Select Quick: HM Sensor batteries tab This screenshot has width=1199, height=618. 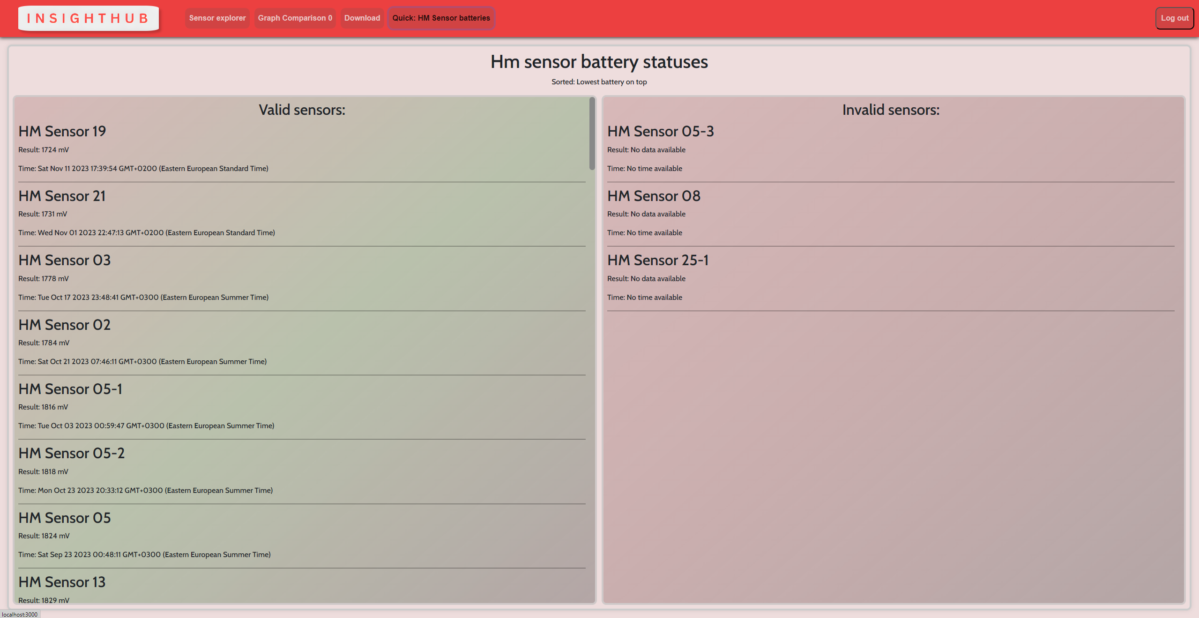[441, 18]
